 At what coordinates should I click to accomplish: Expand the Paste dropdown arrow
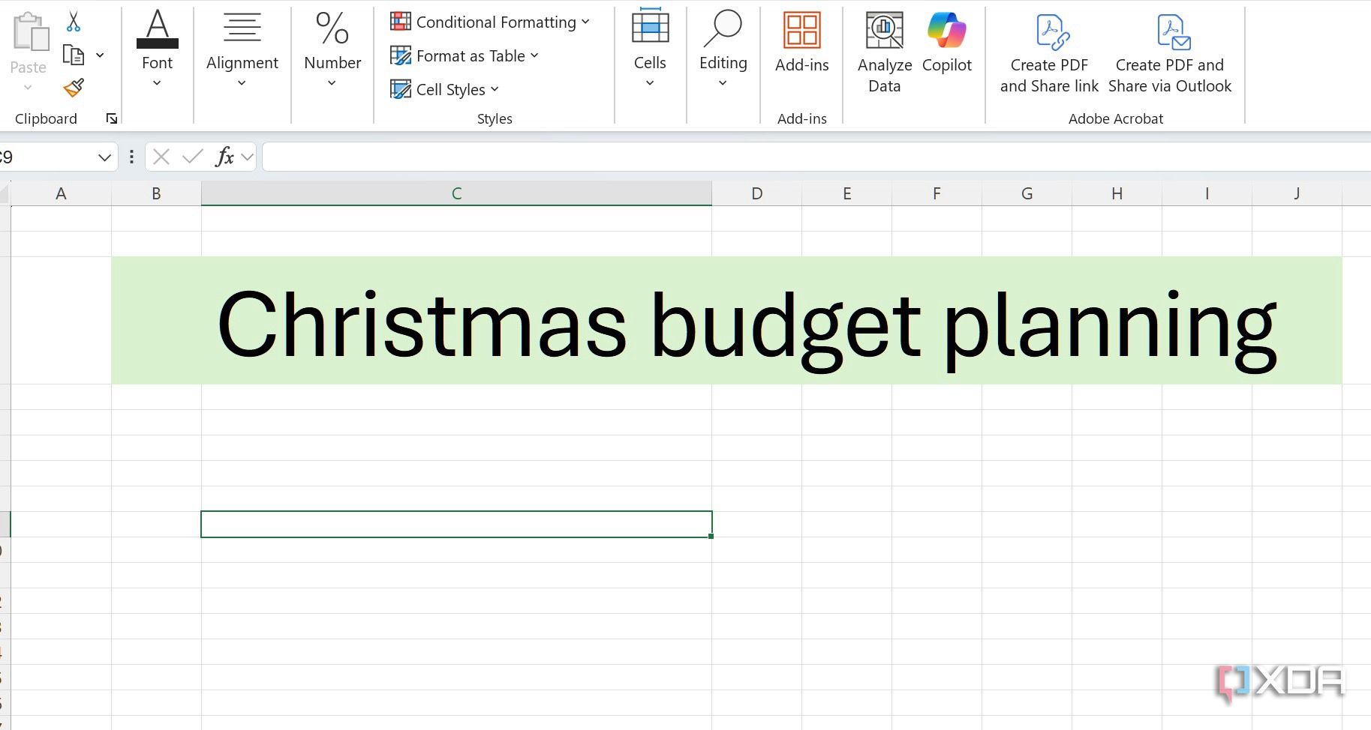point(29,87)
